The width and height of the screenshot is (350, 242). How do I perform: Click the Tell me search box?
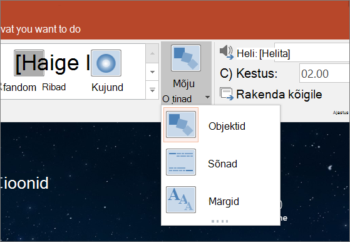coord(41,29)
